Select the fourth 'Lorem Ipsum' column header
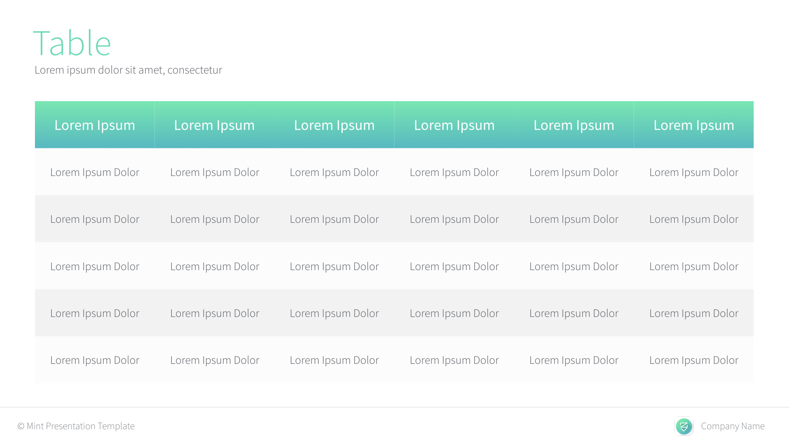This screenshot has height=444, width=789. click(x=454, y=125)
